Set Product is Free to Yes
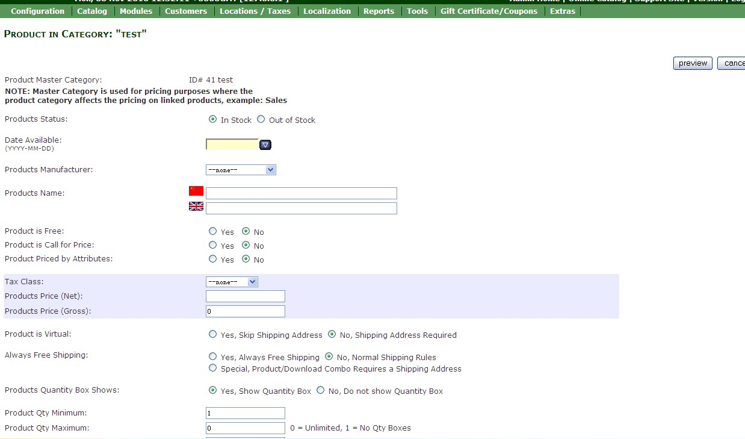The height and width of the screenshot is (439, 745). pyautogui.click(x=212, y=231)
